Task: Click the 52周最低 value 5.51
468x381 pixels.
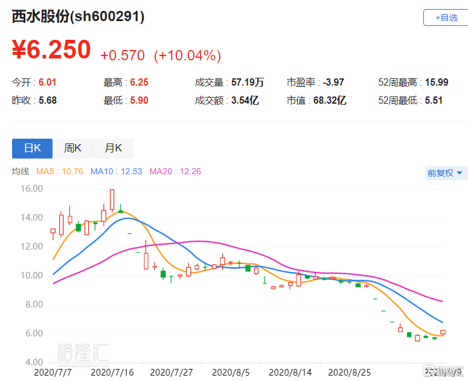Action: pos(434,101)
